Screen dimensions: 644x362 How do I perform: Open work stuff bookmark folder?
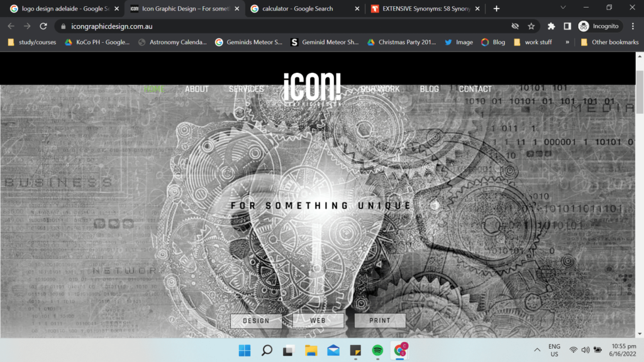(533, 42)
